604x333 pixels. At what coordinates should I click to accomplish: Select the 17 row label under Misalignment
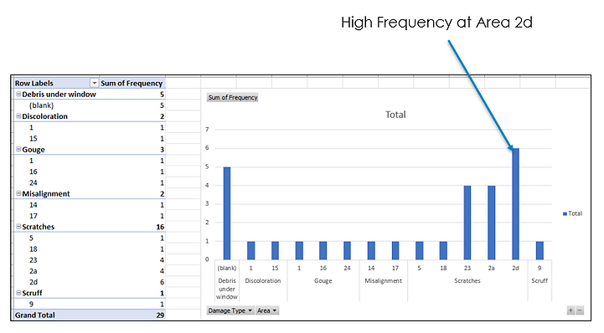[34, 216]
